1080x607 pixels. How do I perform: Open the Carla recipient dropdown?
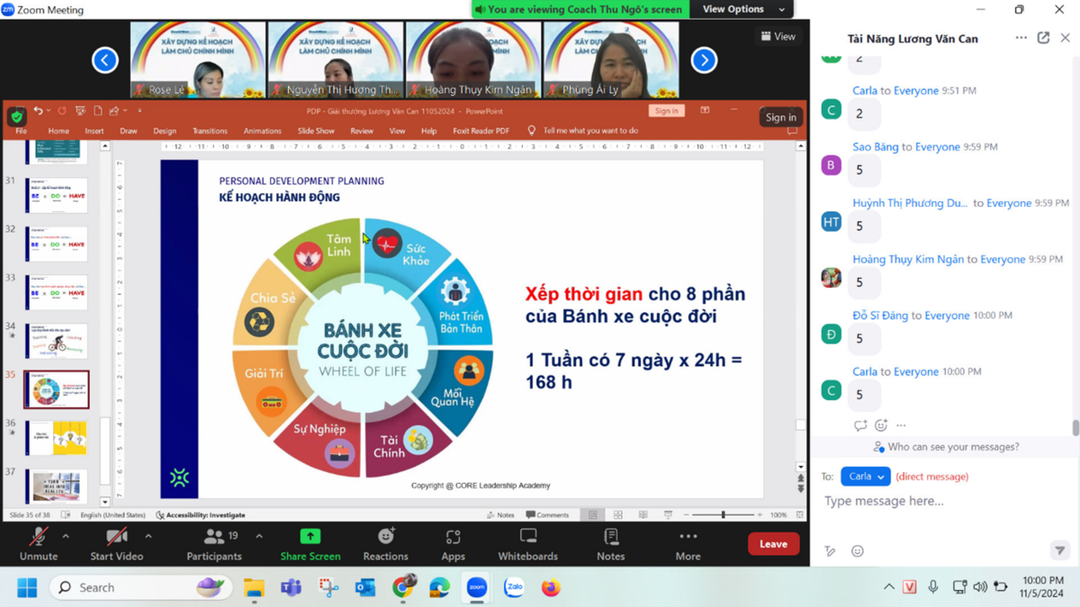pyautogui.click(x=865, y=477)
